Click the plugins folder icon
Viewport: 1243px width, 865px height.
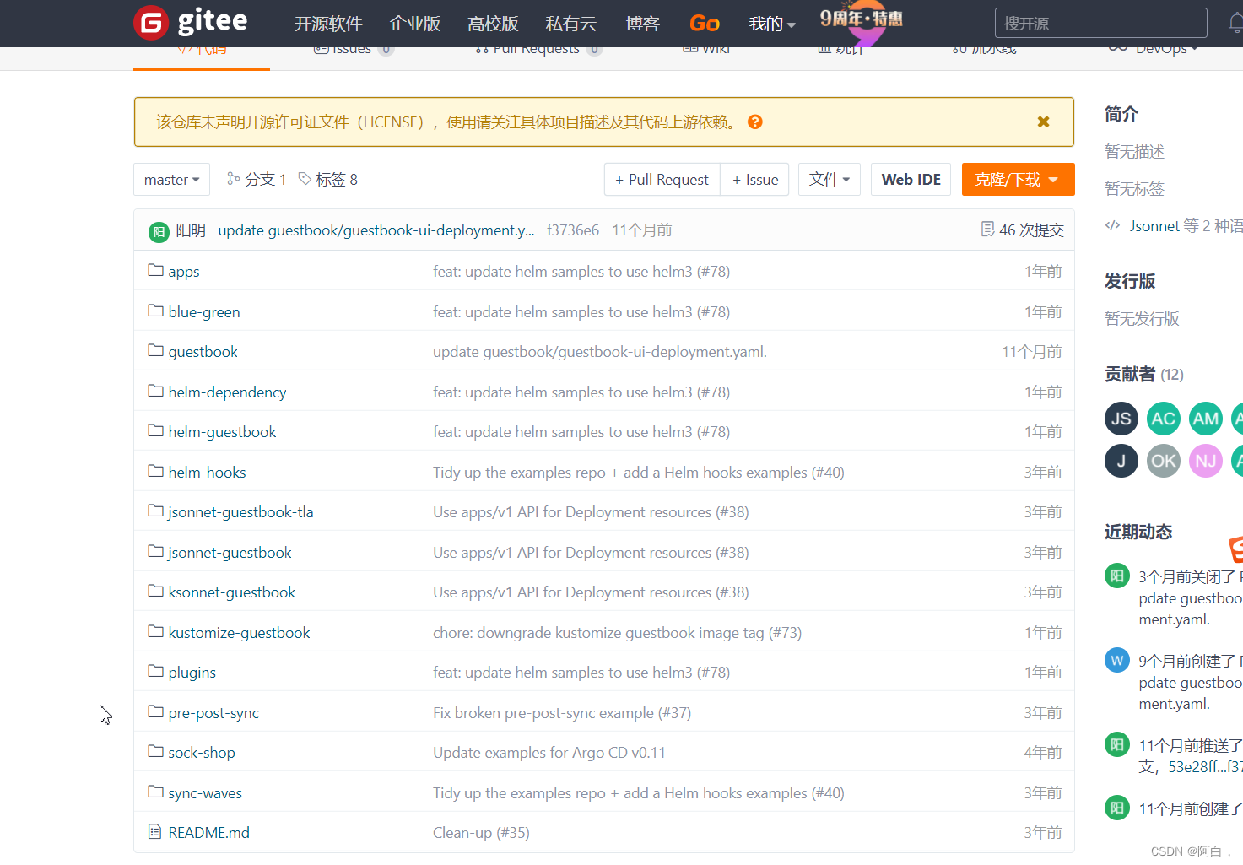tap(155, 671)
